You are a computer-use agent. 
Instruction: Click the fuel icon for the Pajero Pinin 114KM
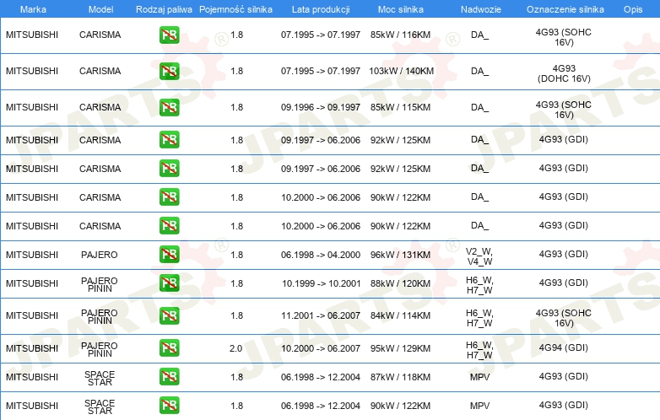tap(169, 315)
